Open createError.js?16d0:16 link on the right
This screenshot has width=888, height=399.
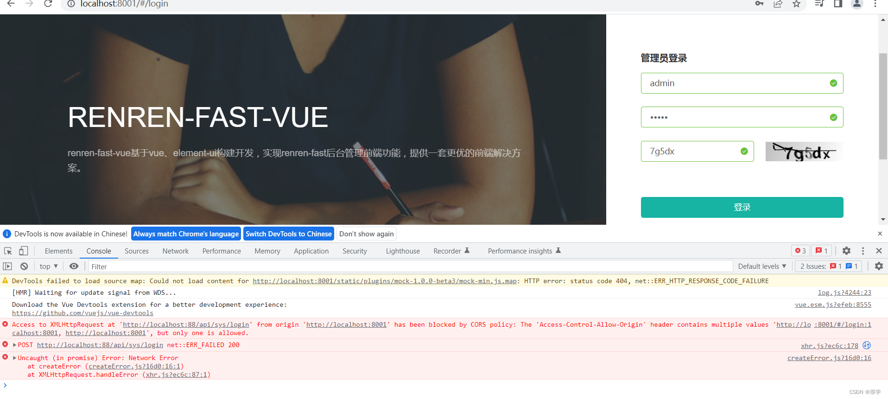pos(829,358)
